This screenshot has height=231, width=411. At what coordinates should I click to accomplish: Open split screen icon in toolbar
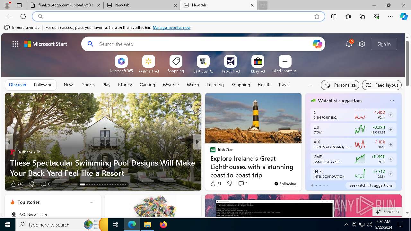(x=334, y=16)
